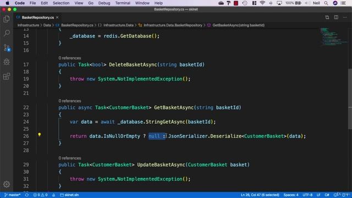Screen dimensions: 352x198
Task: Open Spotlight search in menu bar
Action: pos(326,3)
